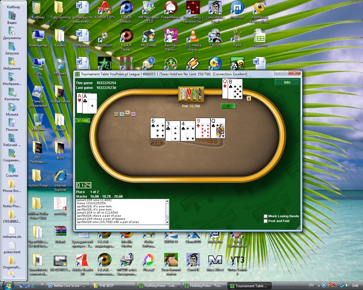Viewport: 363px width, 290px height.
Task: Open MP Navigator EX 1.0 shortcut
Action: tap(149, 12)
